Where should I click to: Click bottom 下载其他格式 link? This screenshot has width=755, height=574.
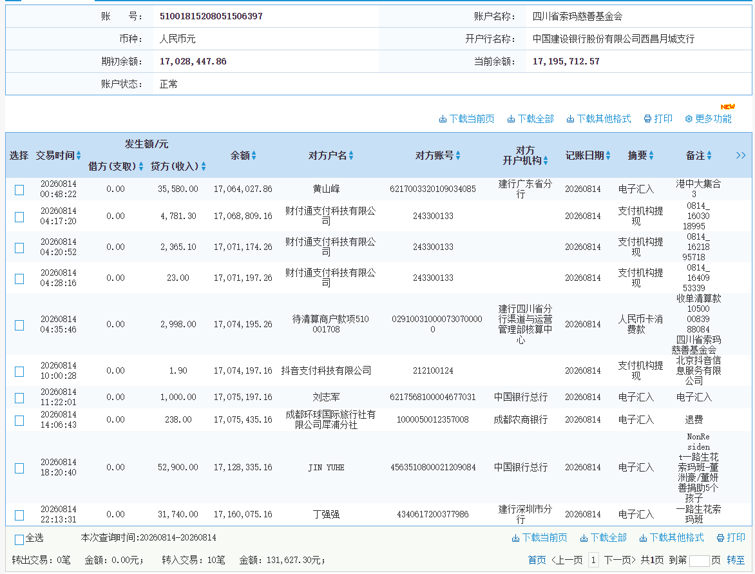click(671, 538)
